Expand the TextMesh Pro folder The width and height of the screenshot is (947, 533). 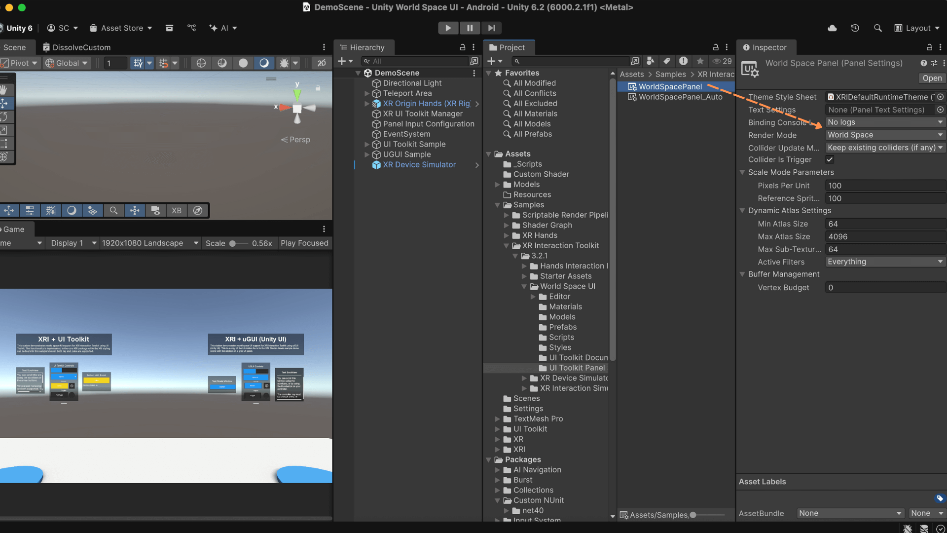pyautogui.click(x=497, y=419)
